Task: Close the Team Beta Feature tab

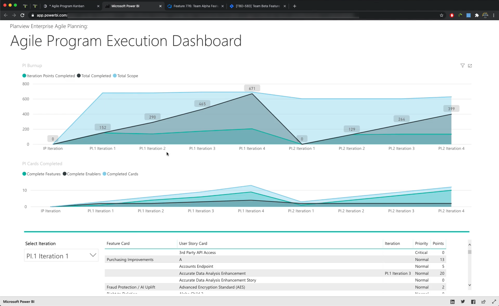Action: click(x=285, y=6)
